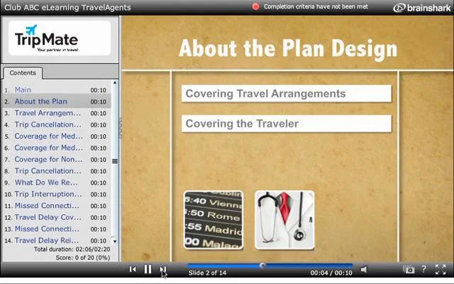Click the Slide 2 of 14 label

click(207, 273)
